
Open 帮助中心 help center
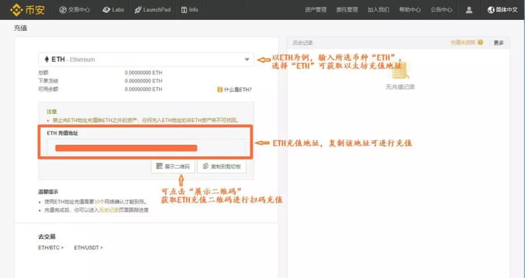pyautogui.click(x=410, y=10)
